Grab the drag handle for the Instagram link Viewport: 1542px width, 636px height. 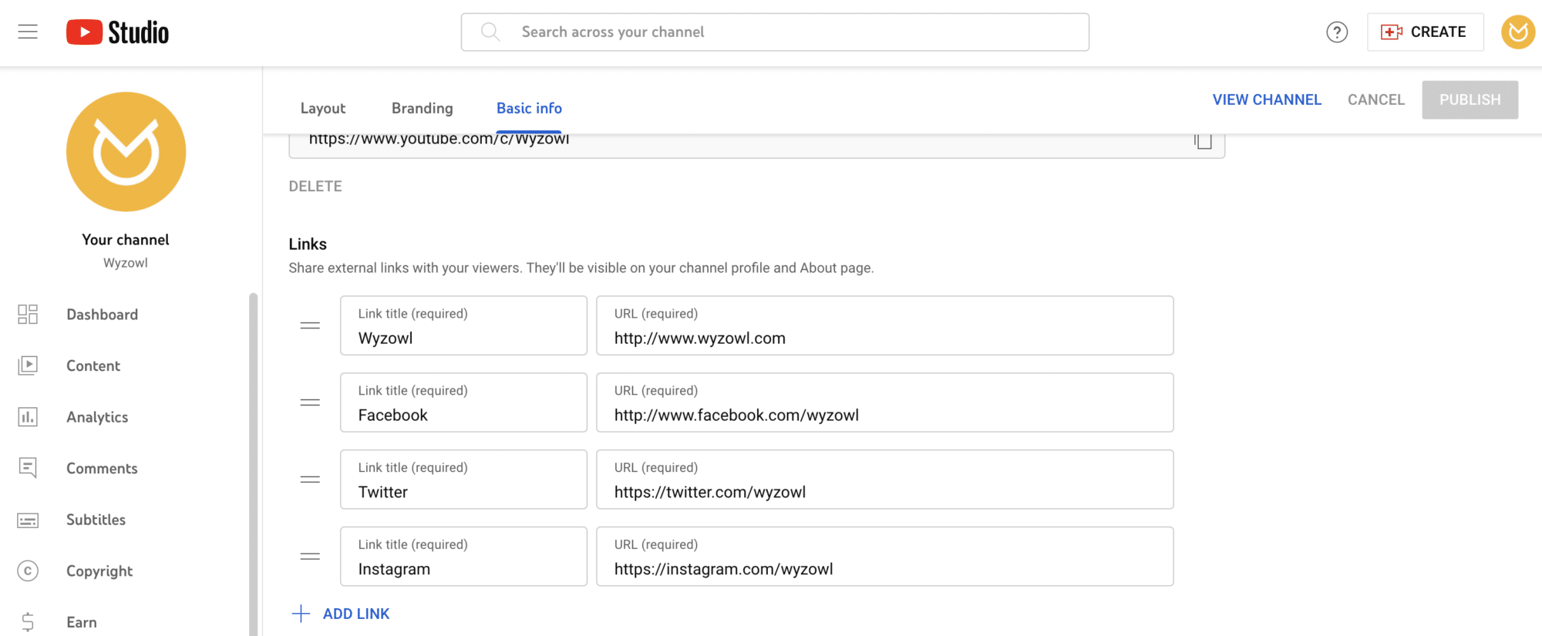coord(310,557)
